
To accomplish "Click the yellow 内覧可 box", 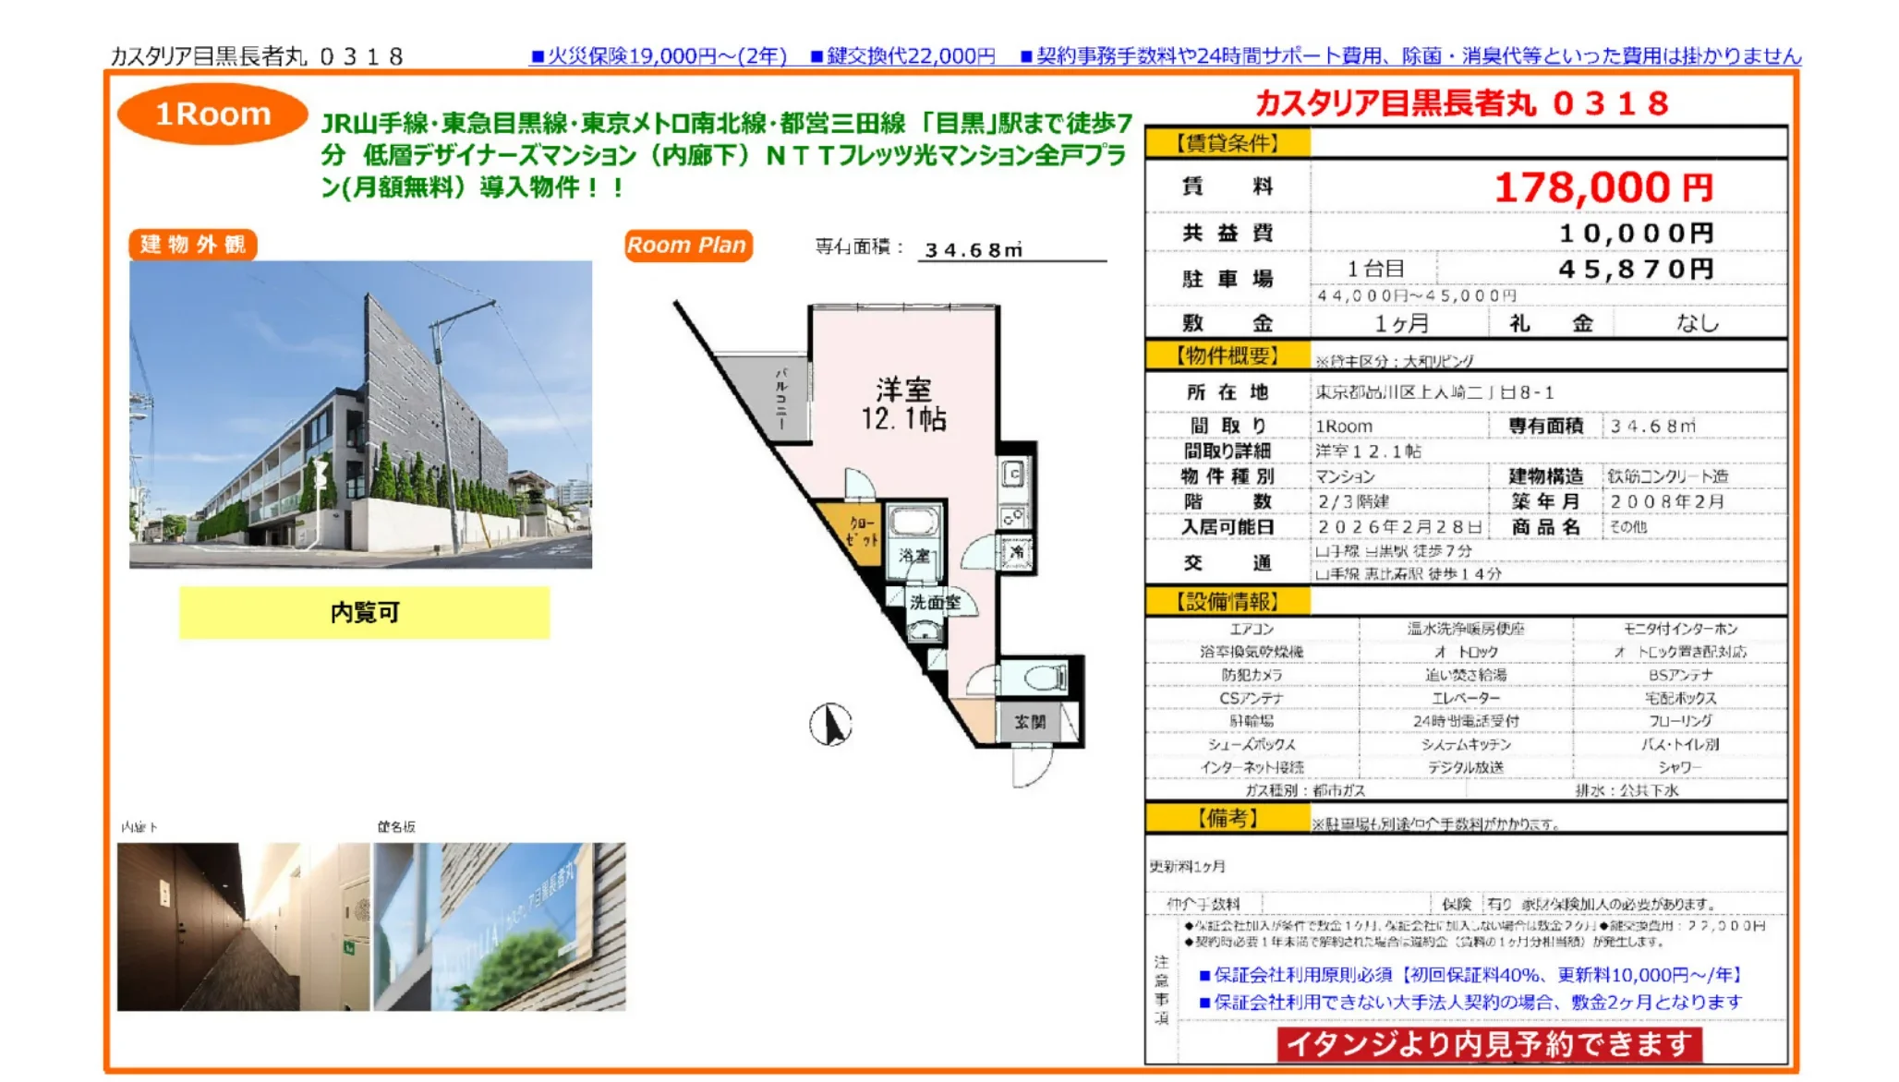I will point(364,612).
